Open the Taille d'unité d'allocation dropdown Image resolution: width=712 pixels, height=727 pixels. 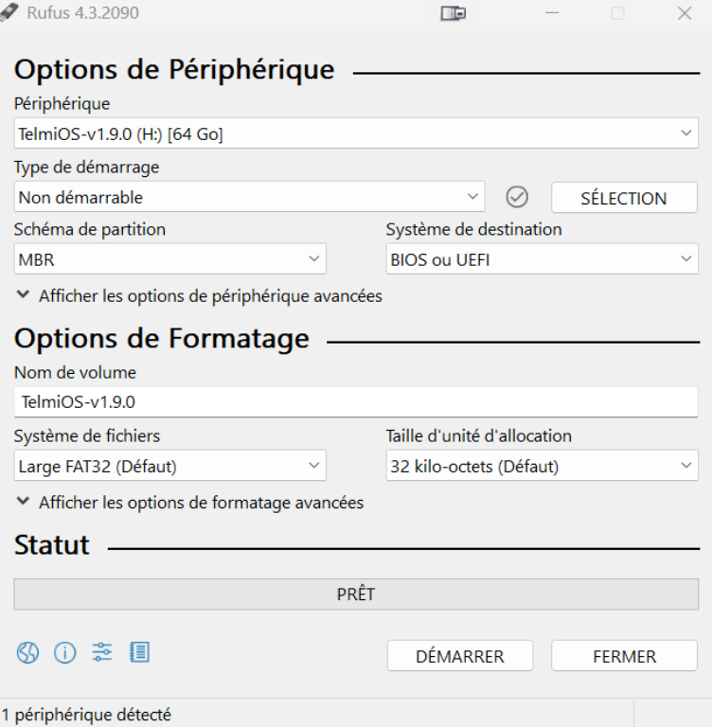click(x=542, y=466)
